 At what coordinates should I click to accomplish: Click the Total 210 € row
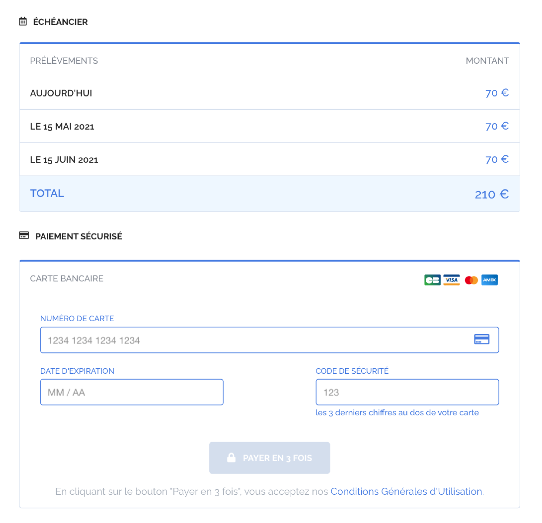click(269, 194)
